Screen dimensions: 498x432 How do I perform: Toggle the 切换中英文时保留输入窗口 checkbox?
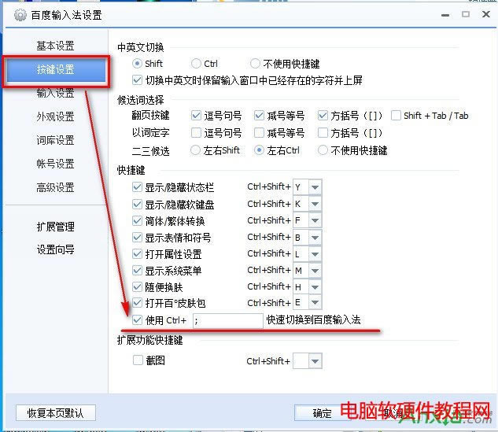point(137,80)
